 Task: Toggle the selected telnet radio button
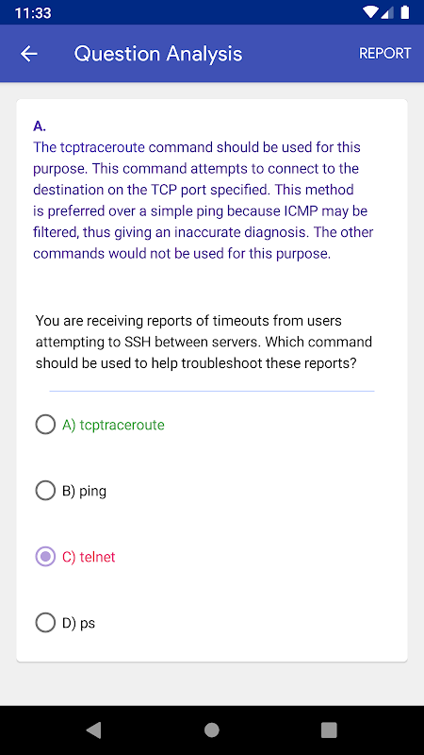coord(45,557)
